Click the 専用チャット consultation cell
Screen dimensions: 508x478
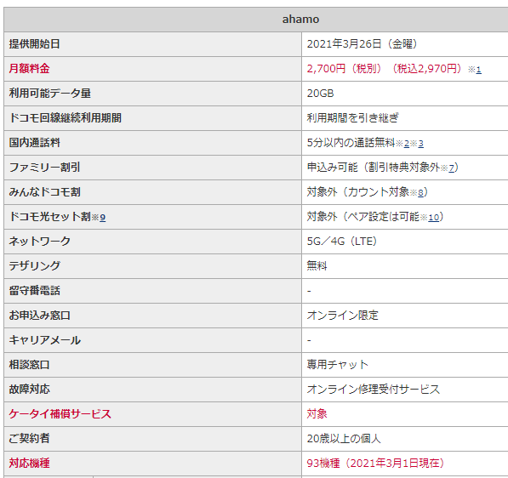pos(405,365)
